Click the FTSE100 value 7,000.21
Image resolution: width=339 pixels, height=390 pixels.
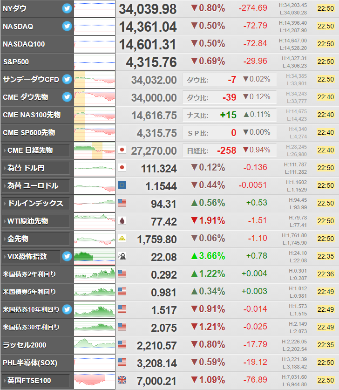[156, 381]
